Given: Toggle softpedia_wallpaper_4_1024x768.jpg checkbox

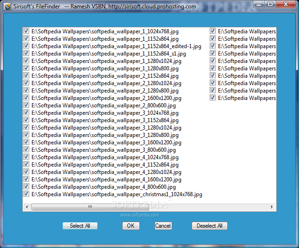Looking at the screenshot, I should click(26, 157).
